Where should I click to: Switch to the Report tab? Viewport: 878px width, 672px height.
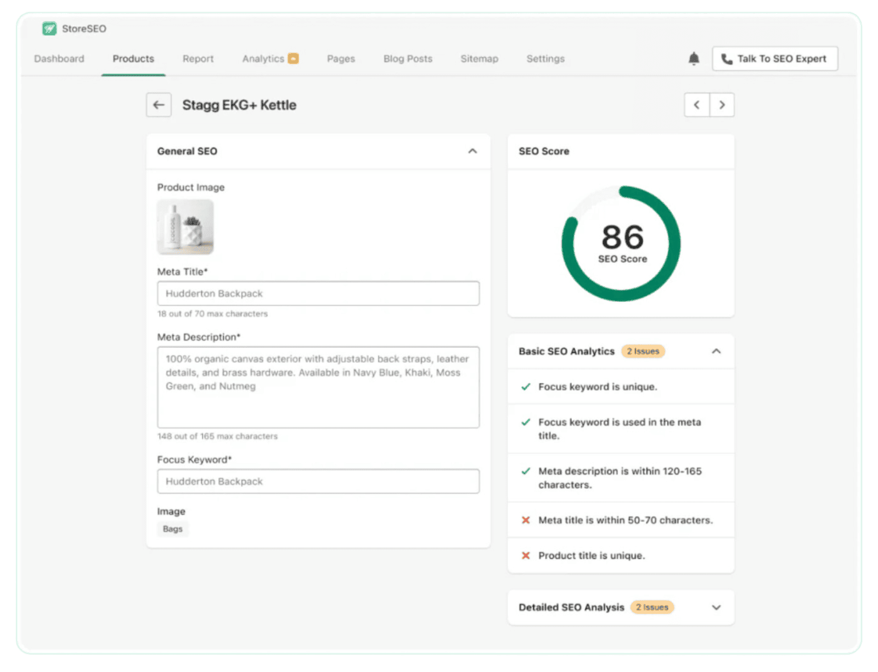(198, 59)
